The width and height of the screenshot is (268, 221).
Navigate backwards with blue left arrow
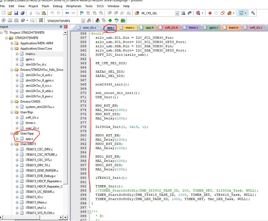(67, 13)
